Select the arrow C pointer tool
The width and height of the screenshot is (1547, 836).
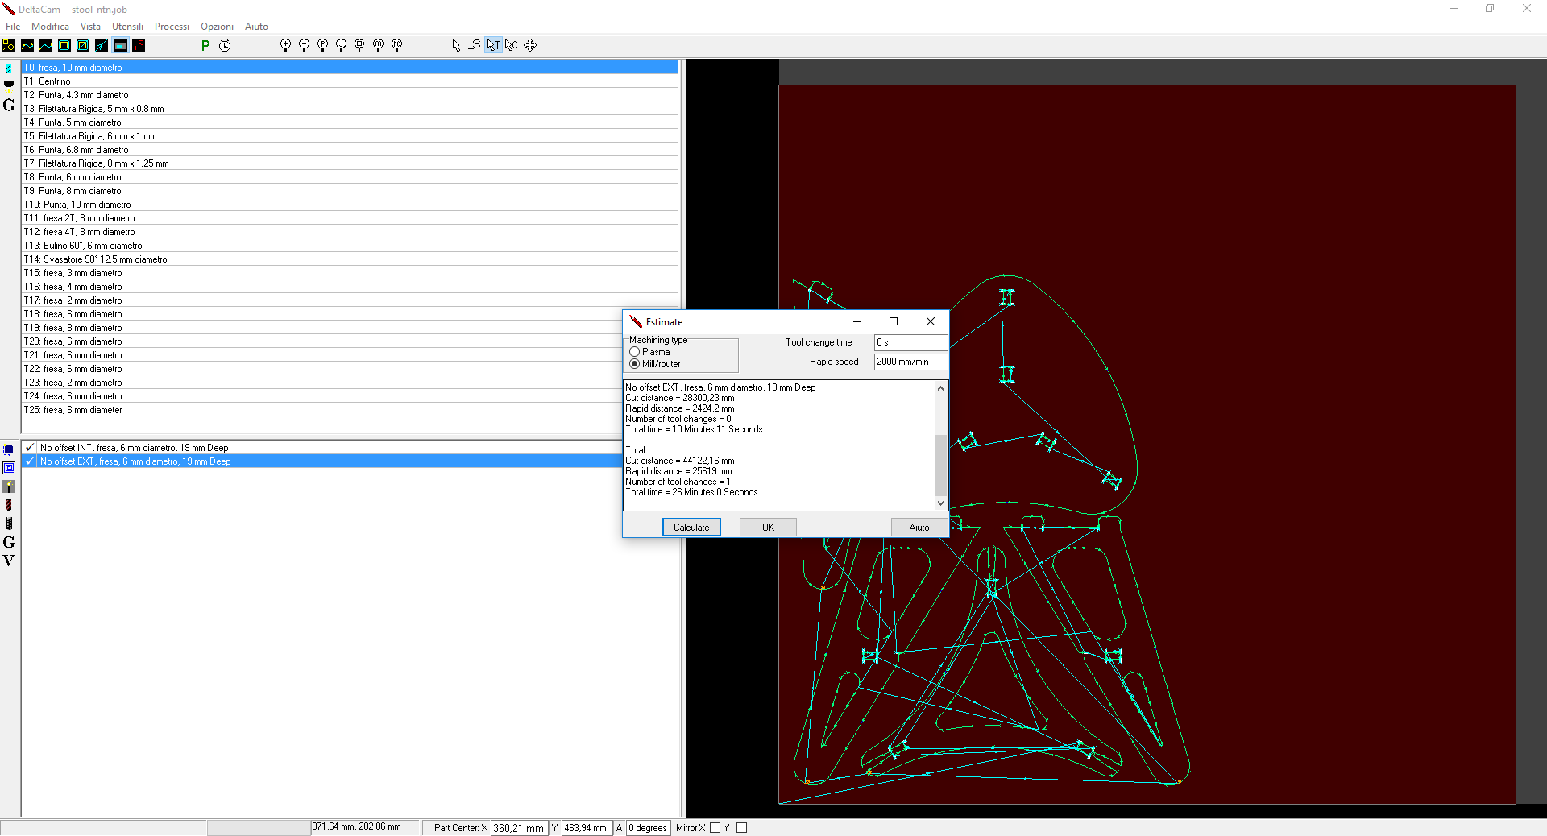(x=512, y=45)
